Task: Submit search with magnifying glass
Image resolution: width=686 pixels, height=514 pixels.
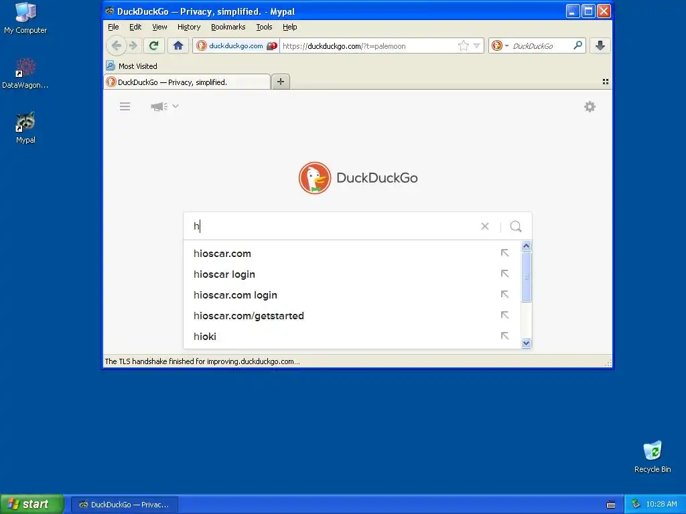Action: [516, 226]
